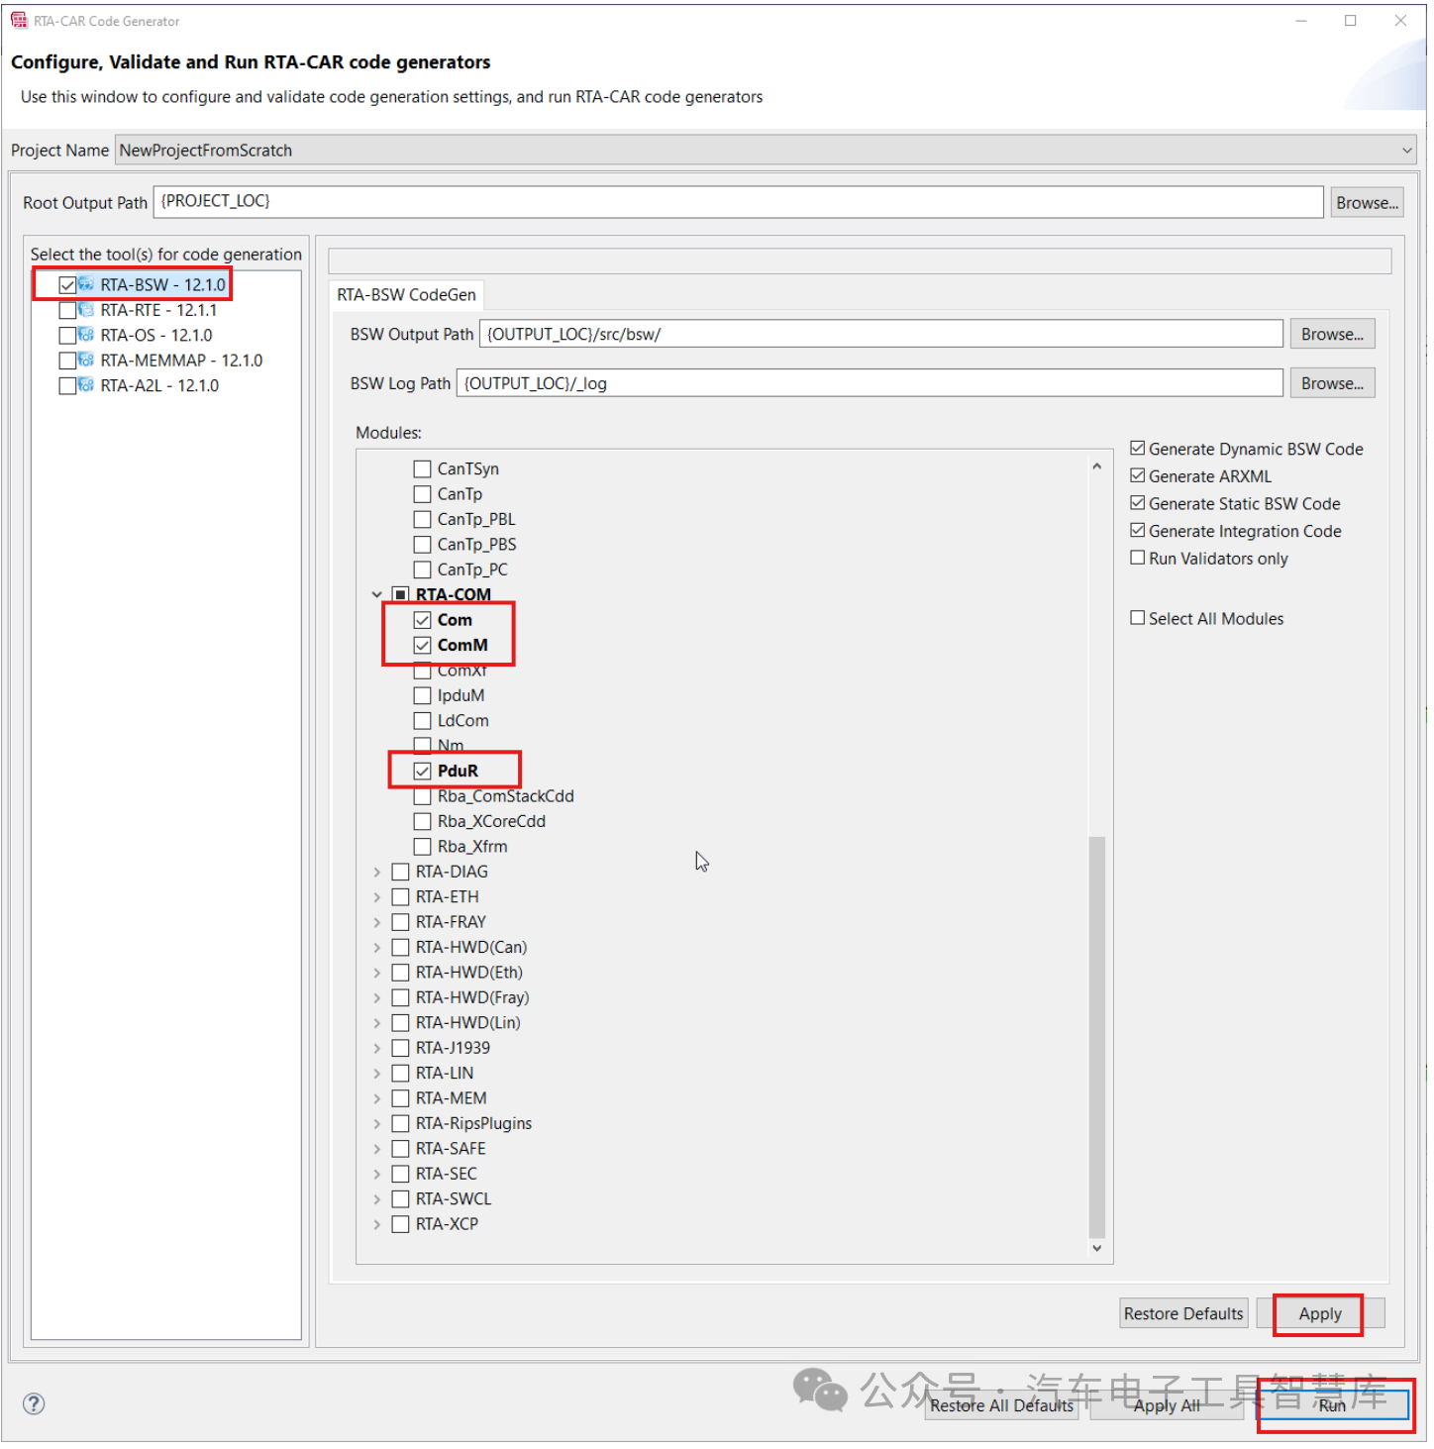
Task: Open the Project Name dropdown
Action: (x=1407, y=151)
